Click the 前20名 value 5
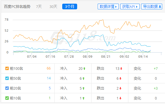The image size is (165, 104). click(50, 88)
